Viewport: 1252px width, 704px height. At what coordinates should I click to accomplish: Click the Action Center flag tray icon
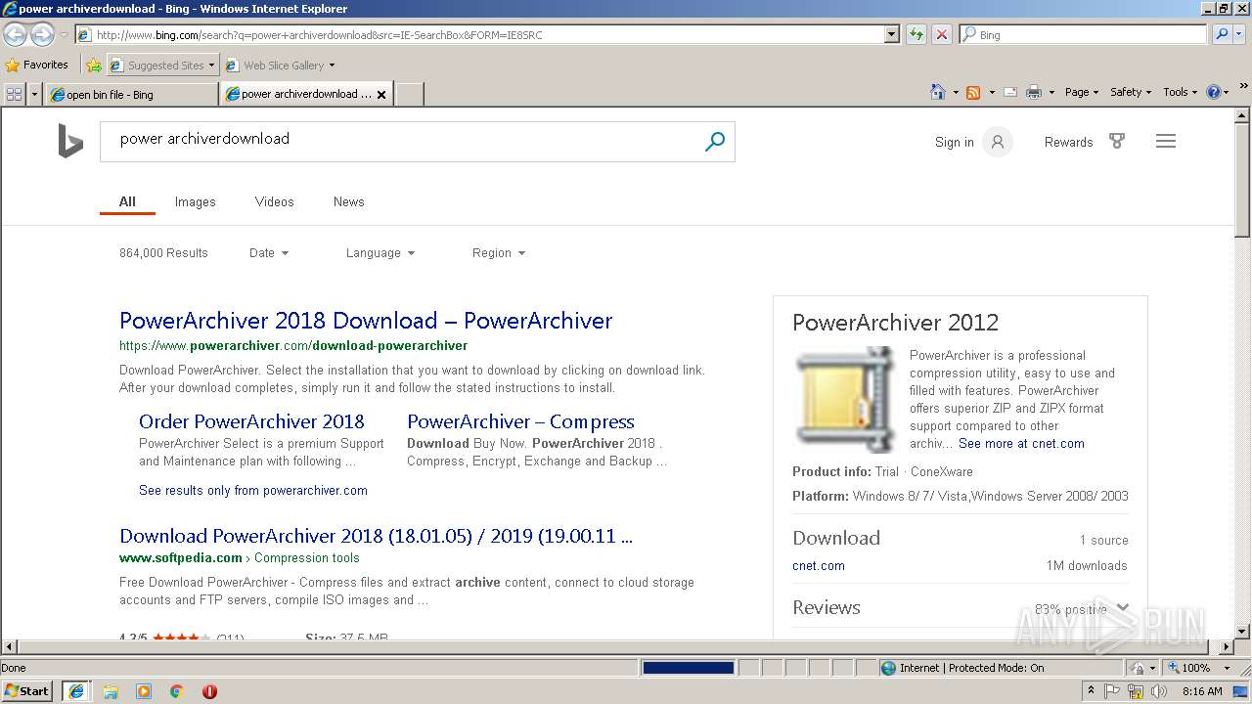(1113, 691)
